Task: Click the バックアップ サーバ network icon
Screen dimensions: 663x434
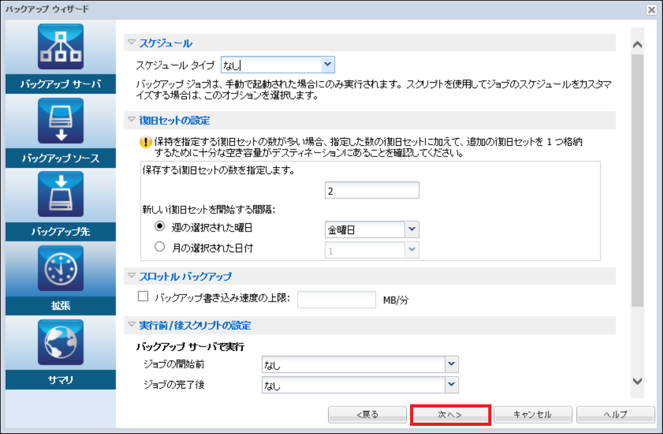Action: point(61,47)
